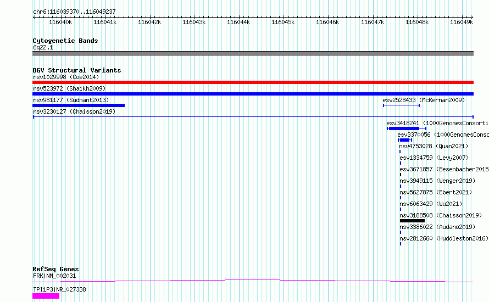
Task: Select the esv2528433 thin span glyph
Action: [402, 105]
